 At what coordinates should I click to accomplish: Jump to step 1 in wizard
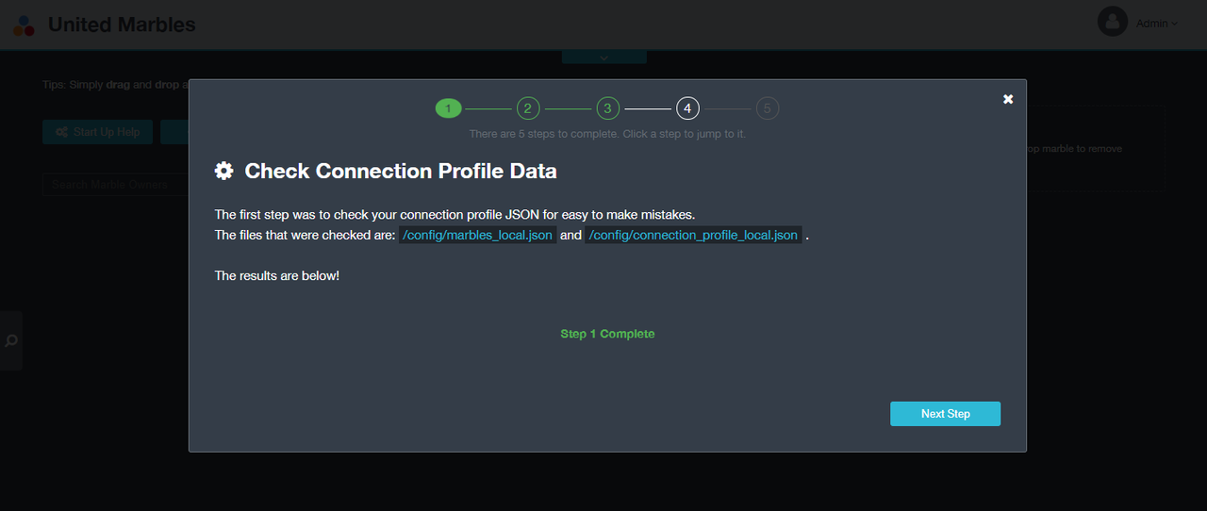(x=448, y=108)
